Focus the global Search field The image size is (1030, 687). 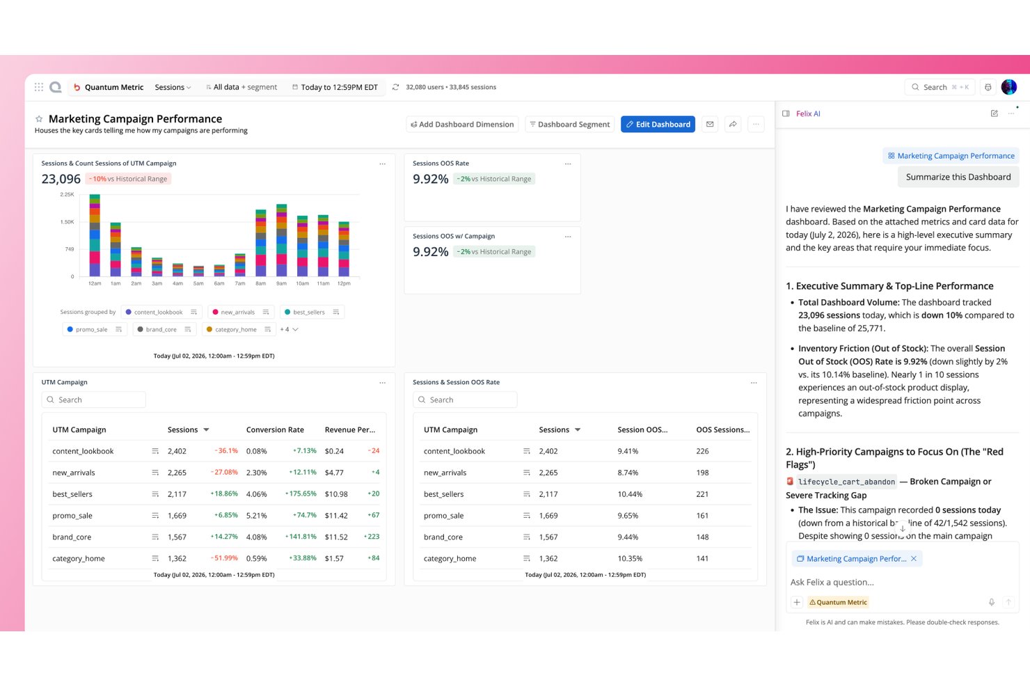pyautogui.click(x=940, y=87)
